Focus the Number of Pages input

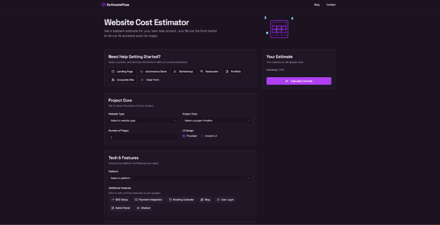pyautogui.click(x=143, y=137)
